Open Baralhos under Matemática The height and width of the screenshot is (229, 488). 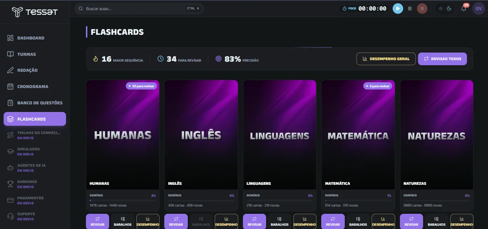[x=358, y=221]
